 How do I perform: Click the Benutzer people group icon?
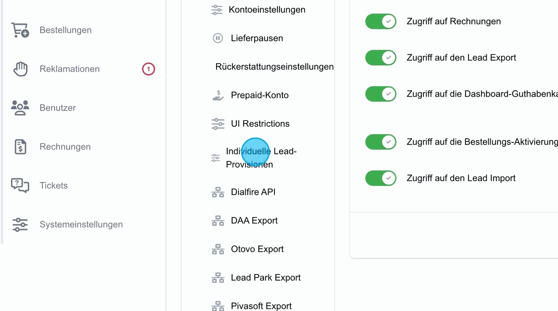[20, 108]
